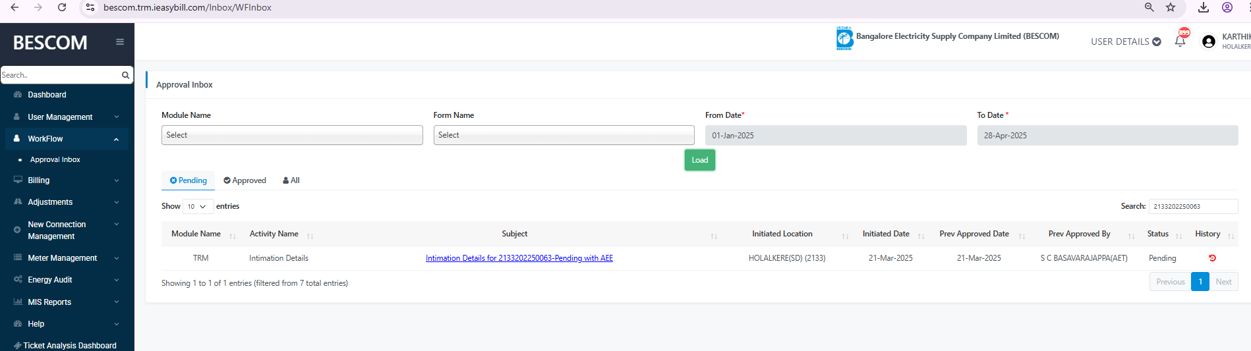Image resolution: width=1251 pixels, height=351 pixels.
Task: Open the Show entries count dropdown
Action: pyautogui.click(x=198, y=207)
